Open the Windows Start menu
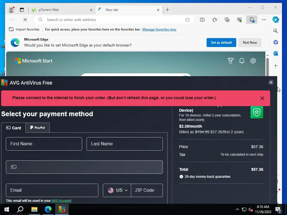Viewport: 287px width, 215px height. tap(7, 209)
